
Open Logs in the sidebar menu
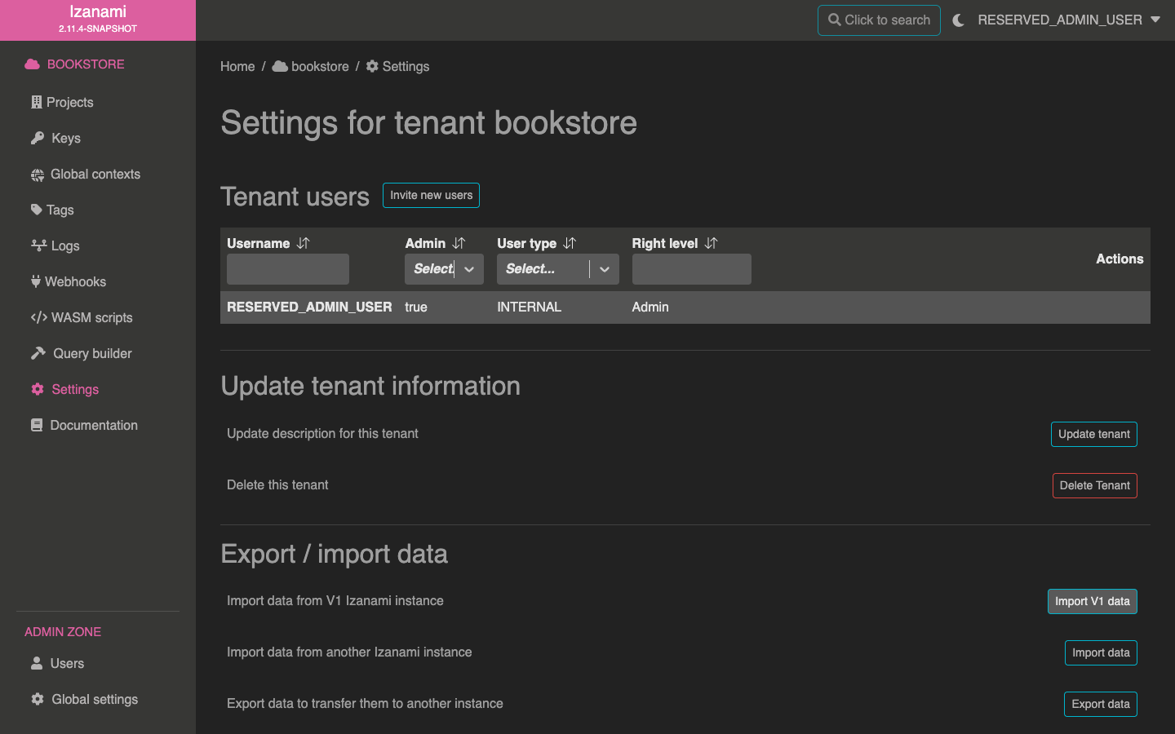(x=64, y=245)
